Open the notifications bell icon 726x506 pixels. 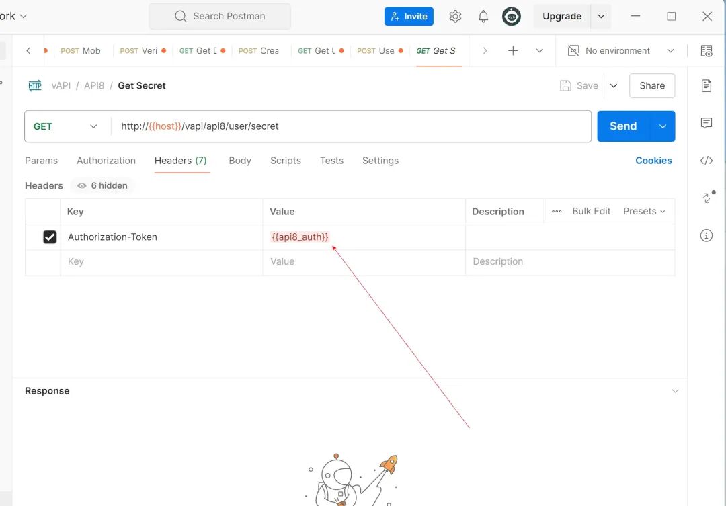pyautogui.click(x=483, y=15)
